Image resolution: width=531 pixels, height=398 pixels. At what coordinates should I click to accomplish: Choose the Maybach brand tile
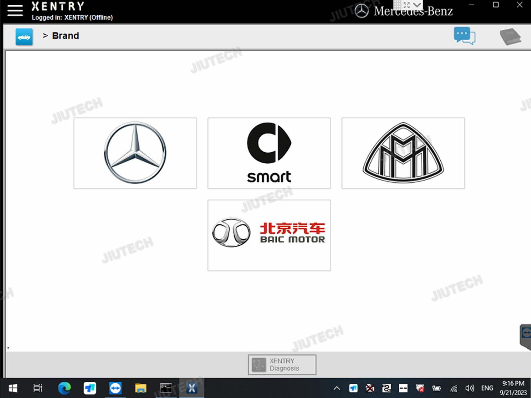coord(403,153)
